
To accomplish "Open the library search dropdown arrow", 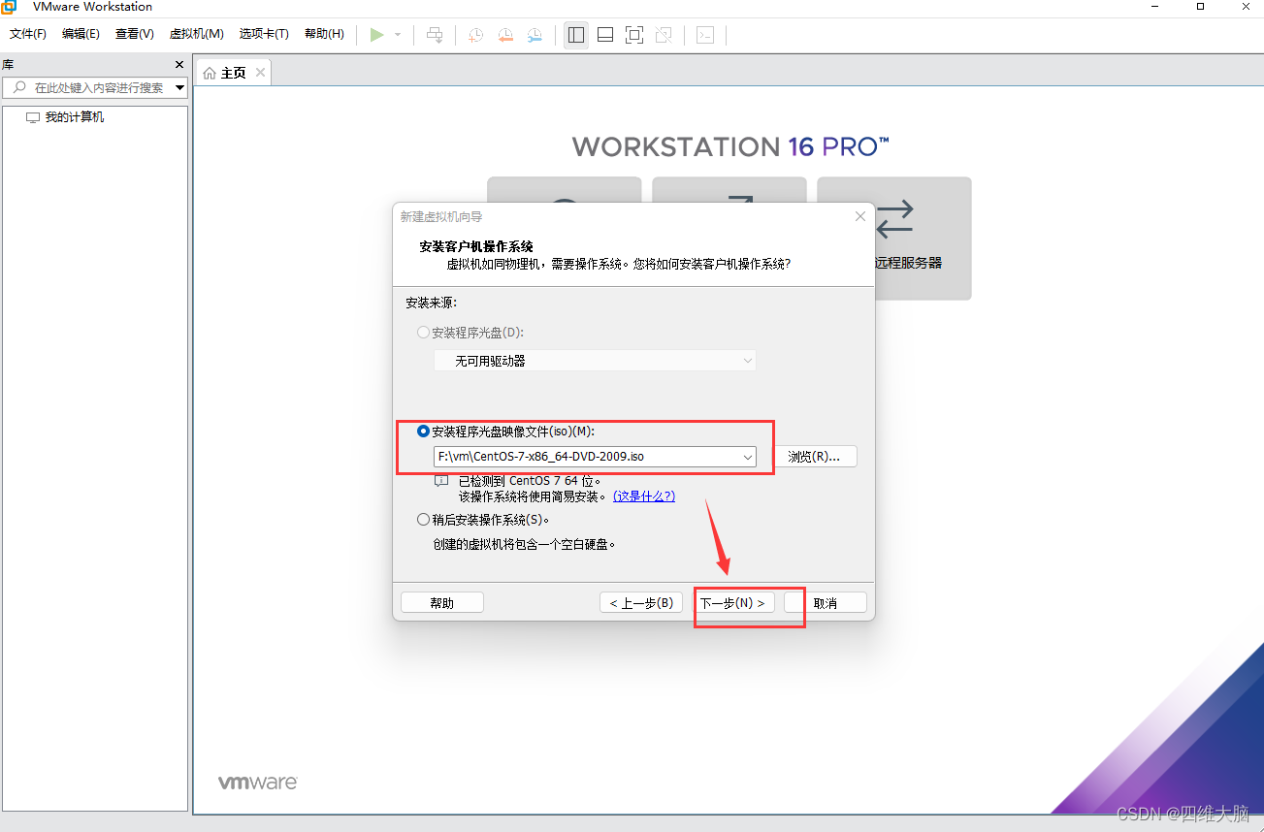I will [179, 88].
